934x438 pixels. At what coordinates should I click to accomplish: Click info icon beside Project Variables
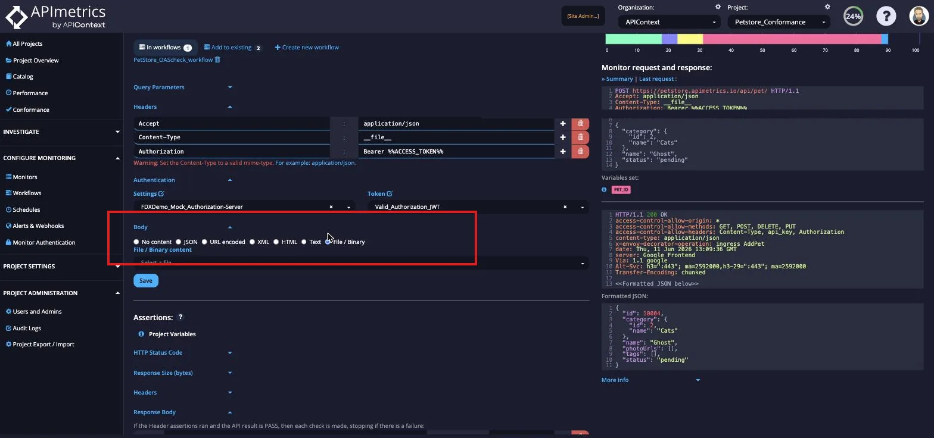pyautogui.click(x=141, y=334)
